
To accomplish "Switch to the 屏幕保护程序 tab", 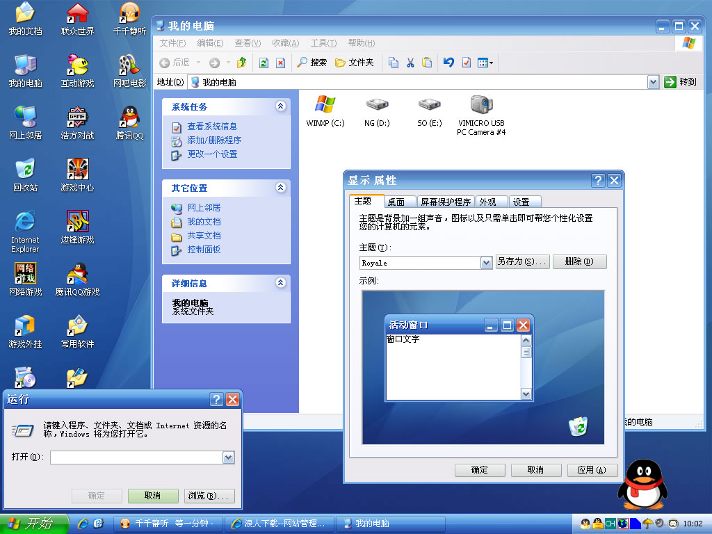I will [446, 202].
